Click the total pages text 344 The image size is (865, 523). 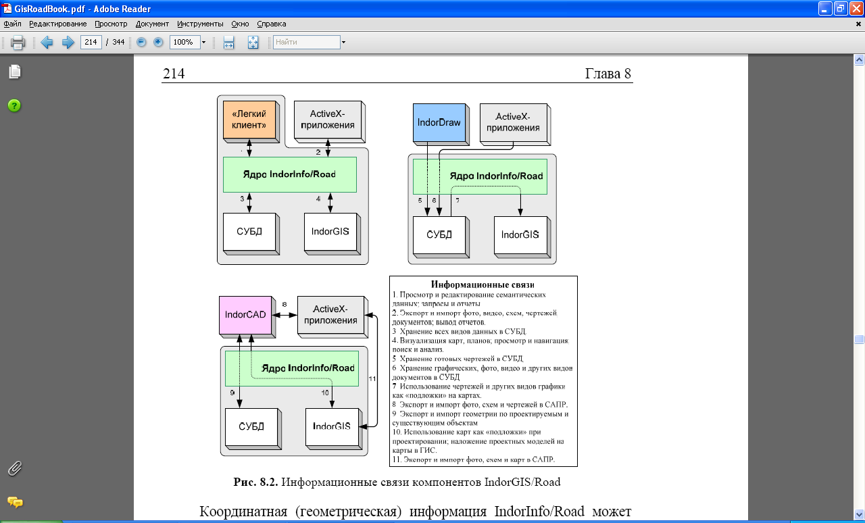[x=118, y=42]
